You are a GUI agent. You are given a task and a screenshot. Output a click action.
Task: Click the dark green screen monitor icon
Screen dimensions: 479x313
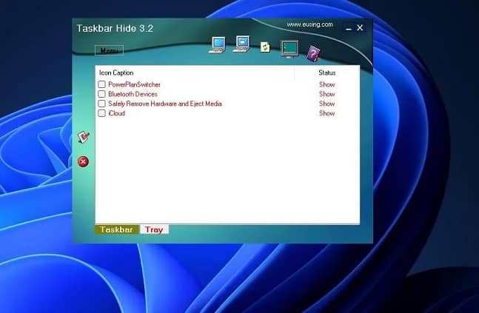[x=289, y=49]
